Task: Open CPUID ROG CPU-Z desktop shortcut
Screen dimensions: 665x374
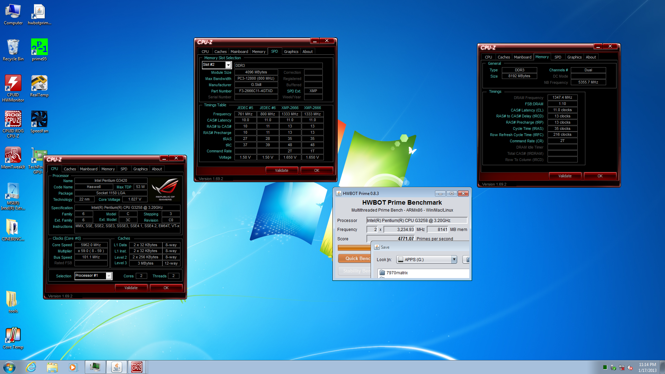Action: pyautogui.click(x=13, y=124)
